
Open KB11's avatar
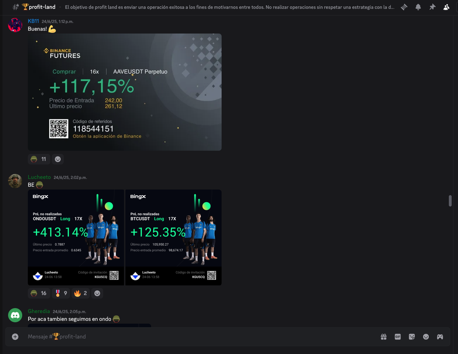coord(15,25)
